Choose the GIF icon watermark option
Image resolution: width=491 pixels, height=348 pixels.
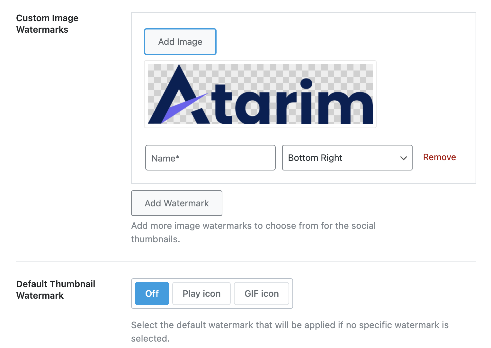(262, 294)
